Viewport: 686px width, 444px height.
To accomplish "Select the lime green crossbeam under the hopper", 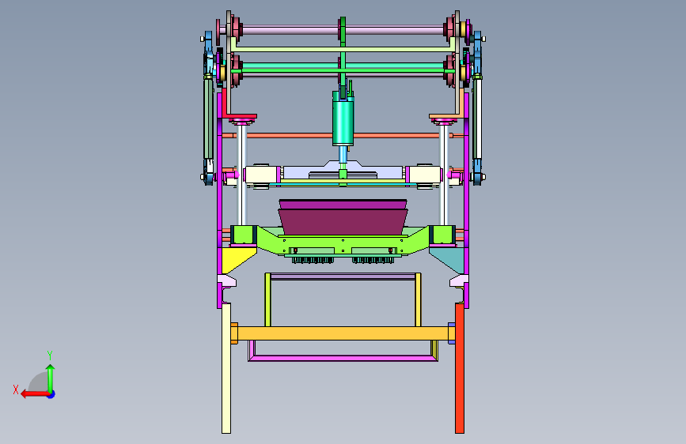I will 343,244.
